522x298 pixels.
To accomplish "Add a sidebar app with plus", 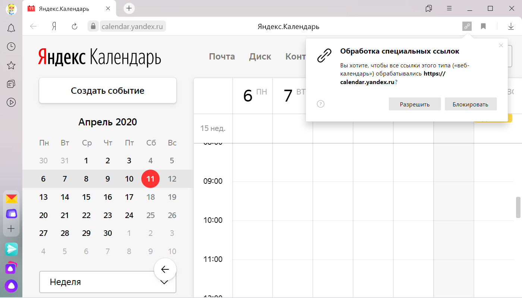I will [11, 228].
